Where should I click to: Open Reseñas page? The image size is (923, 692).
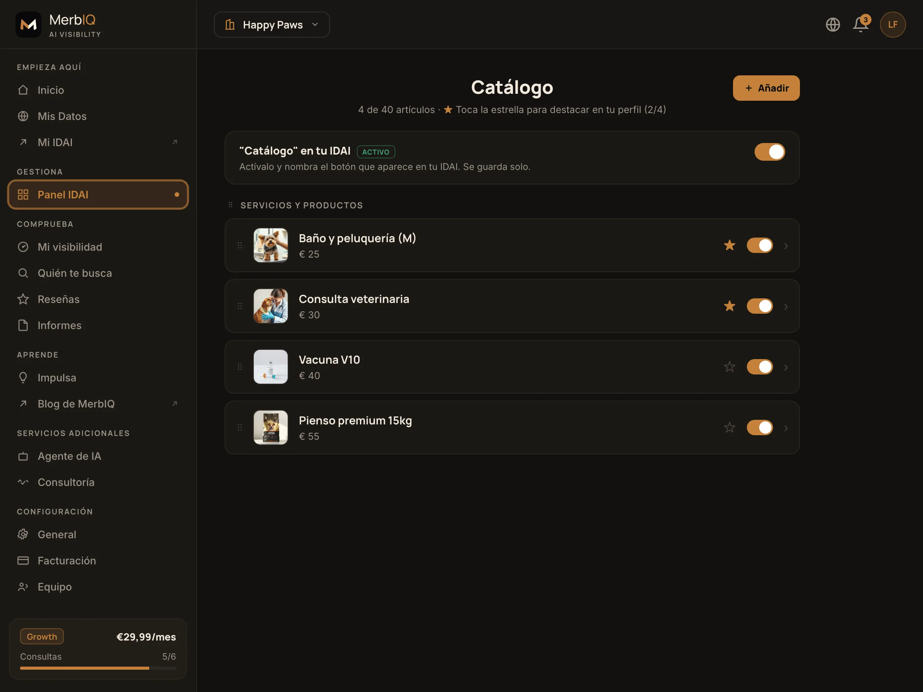coord(98,299)
